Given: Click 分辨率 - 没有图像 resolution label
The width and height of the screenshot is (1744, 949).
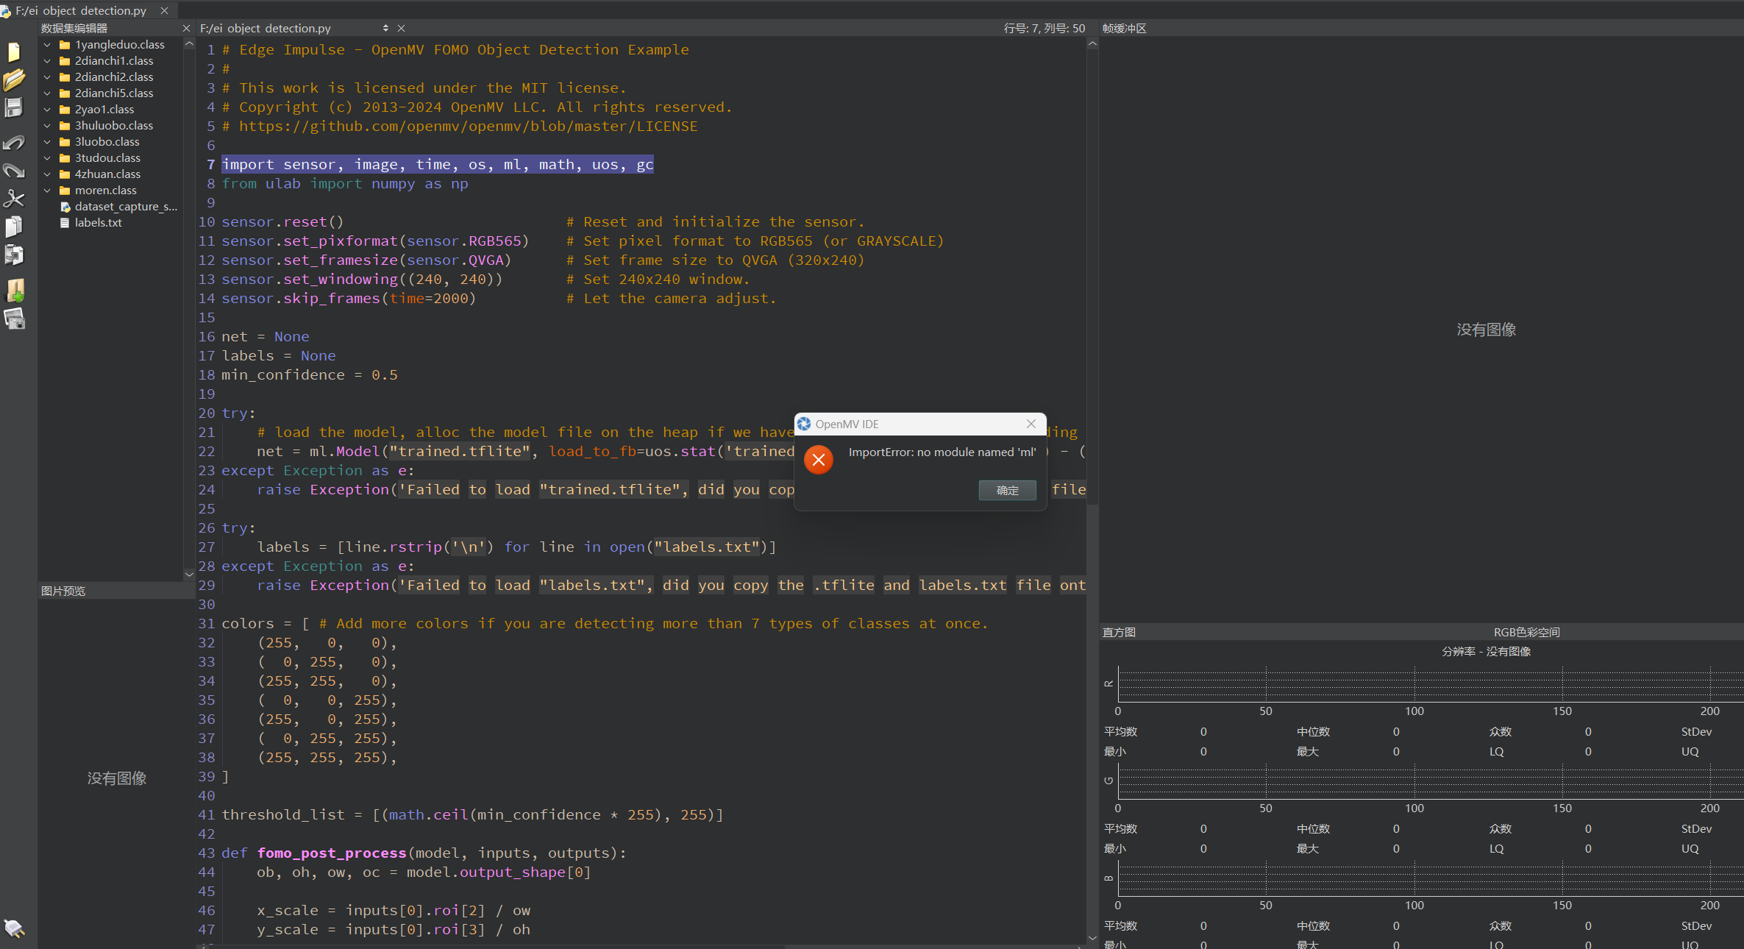Looking at the screenshot, I should point(1486,651).
